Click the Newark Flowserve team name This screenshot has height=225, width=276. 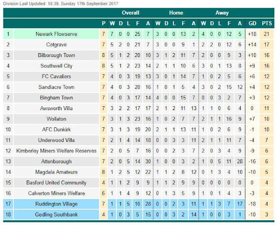pos(56,34)
